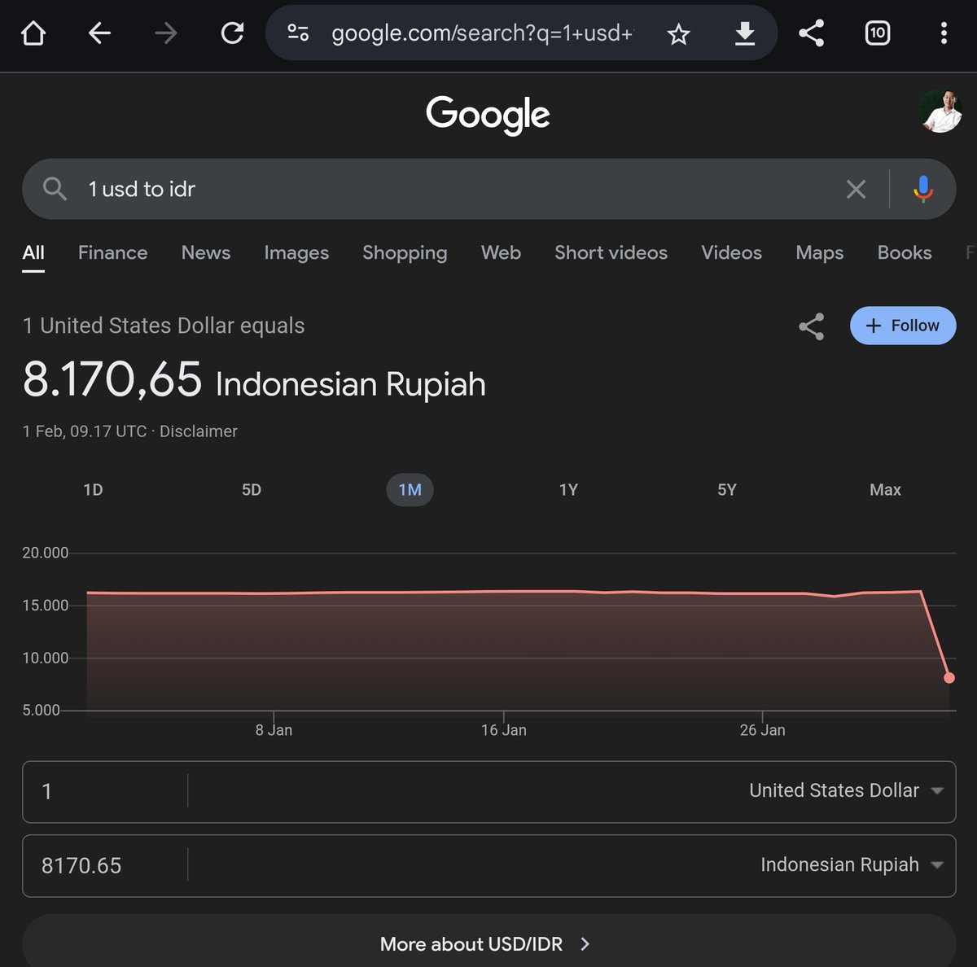Tap the 20.000 y-axis label
This screenshot has height=967, width=977.
[x=46, y=553]
